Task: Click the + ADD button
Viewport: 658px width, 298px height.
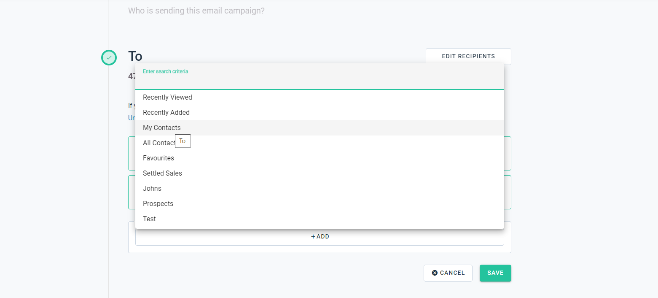Action: [x=320, y=237]
